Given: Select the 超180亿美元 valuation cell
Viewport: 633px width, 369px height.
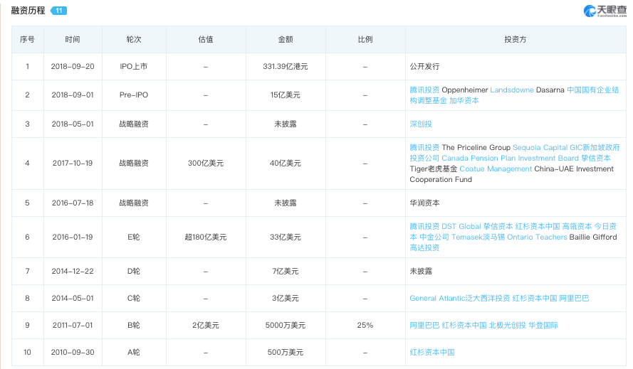Looking at the screenshot, I should (206, 237).
